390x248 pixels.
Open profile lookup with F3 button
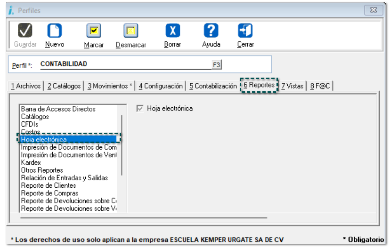coord(216,65)
